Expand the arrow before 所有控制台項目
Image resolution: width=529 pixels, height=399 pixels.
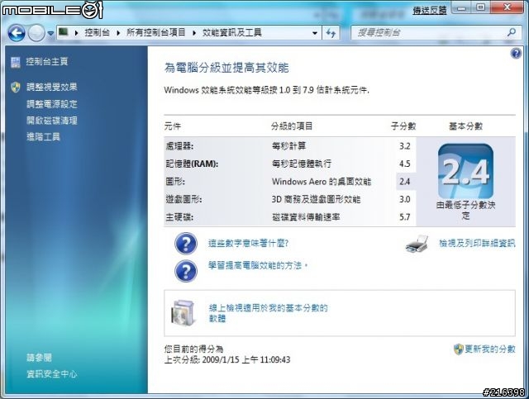point(118,33)
